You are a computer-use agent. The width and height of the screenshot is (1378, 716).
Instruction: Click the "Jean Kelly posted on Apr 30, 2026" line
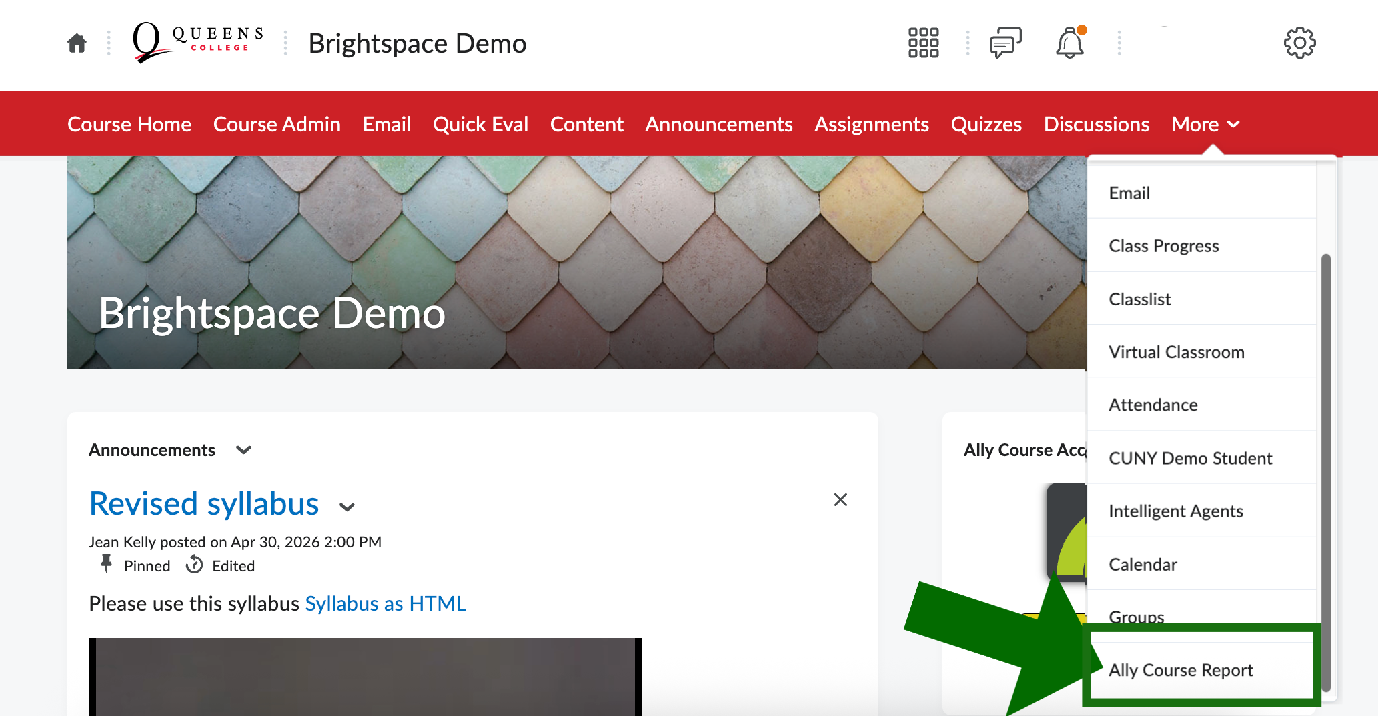click(x=235, y=542)
